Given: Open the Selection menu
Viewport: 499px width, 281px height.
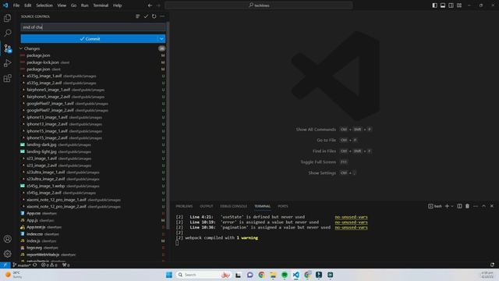Looking at the screenshot, I should pos(44,5).
